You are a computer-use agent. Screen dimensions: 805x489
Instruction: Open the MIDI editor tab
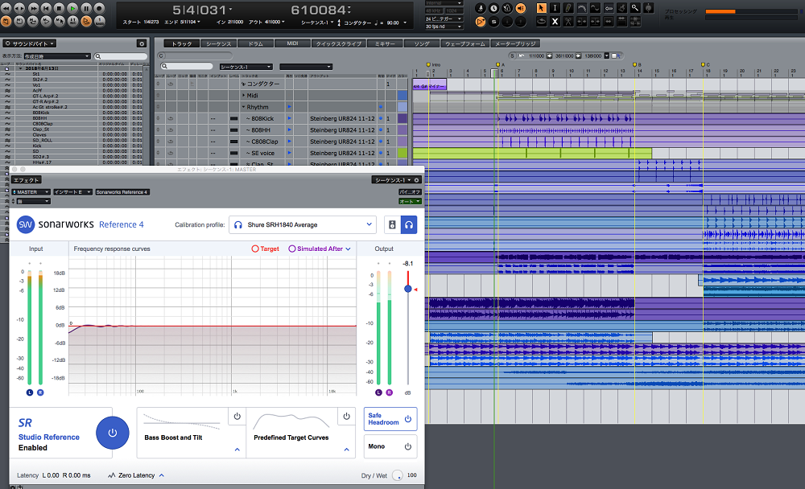pos(293,43)
